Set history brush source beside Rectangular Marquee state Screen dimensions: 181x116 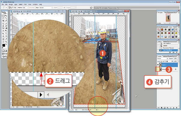[158, 48]
